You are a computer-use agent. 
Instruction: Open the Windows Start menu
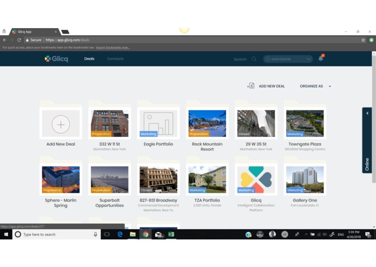tap(6, 235)
